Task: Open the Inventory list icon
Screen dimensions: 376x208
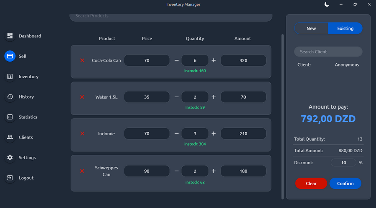Action: pyautogui.click(x=10, y=77)
